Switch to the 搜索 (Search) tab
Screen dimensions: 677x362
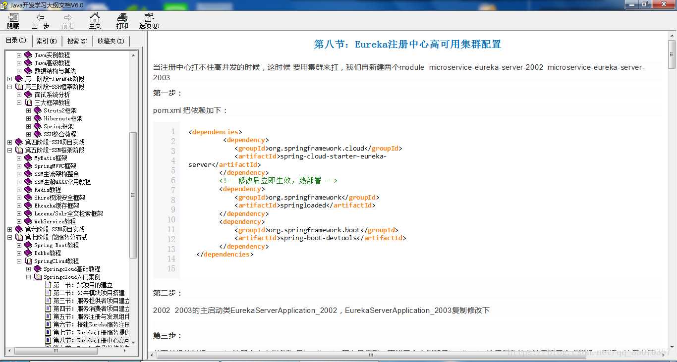(77, 41)
